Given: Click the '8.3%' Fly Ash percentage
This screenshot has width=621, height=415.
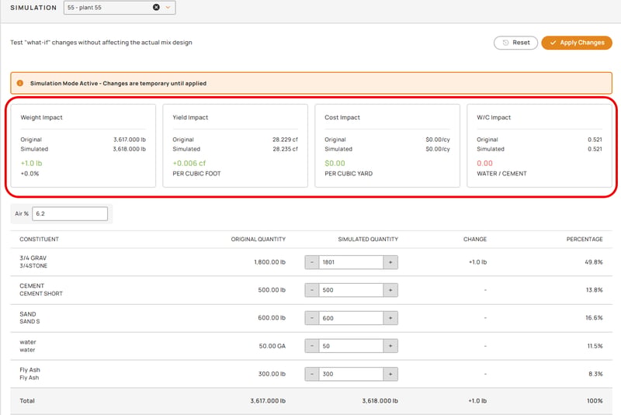Looking at the screenshot, I should point(595,374).
